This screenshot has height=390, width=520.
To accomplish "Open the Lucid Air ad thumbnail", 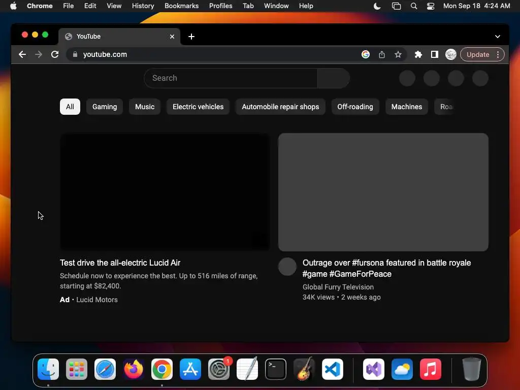I will [165, 192].
